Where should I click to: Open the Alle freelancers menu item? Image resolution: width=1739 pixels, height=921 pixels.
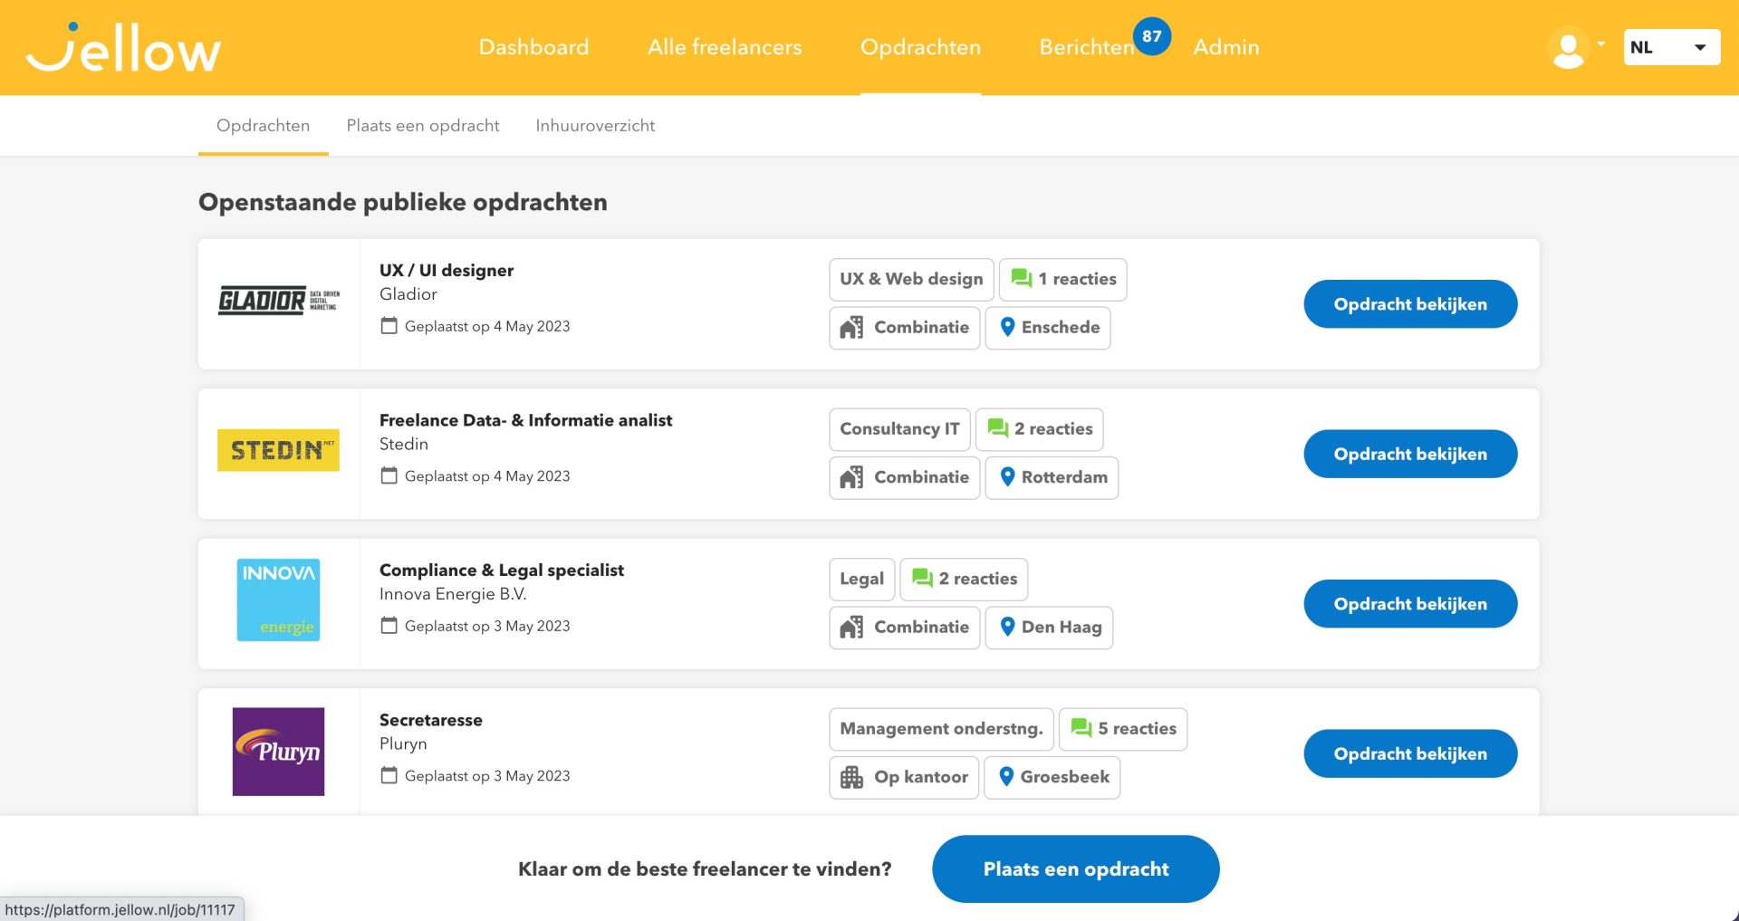[724, 47]
